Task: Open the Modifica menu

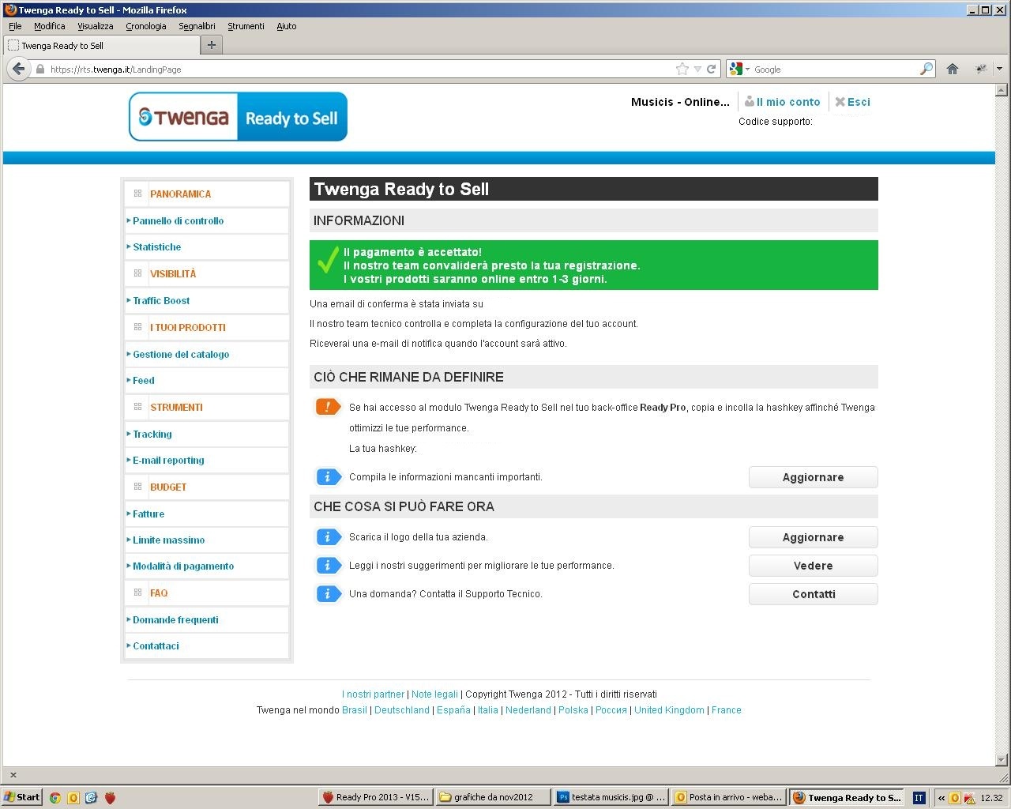Action: pos(49,26)
